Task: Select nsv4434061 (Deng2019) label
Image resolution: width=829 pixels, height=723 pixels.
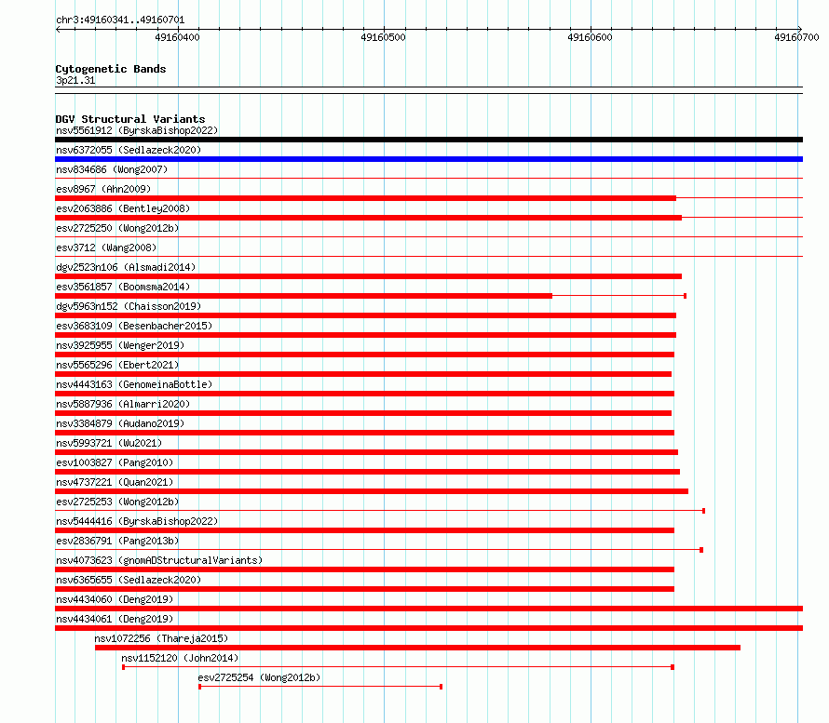Action: pos(115,619)
